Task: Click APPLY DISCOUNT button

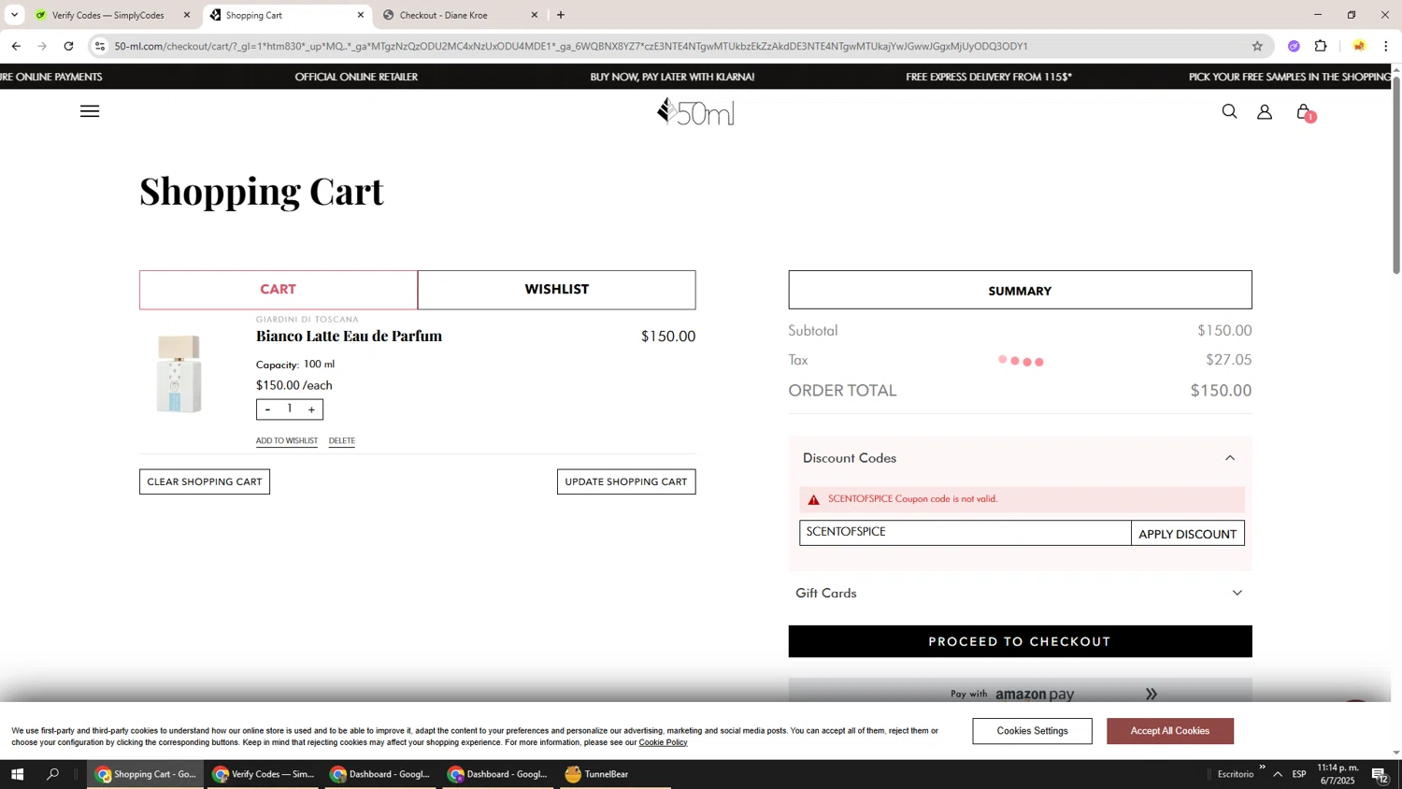Action: pos(1188,534)
